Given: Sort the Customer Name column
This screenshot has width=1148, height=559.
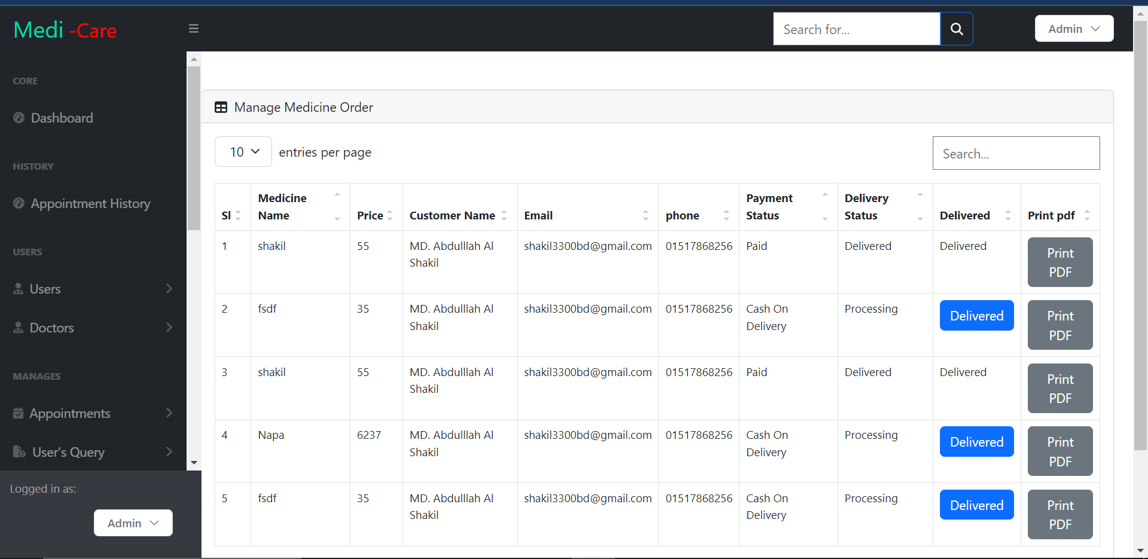Looking at the screenshot, I should point(505,215).
